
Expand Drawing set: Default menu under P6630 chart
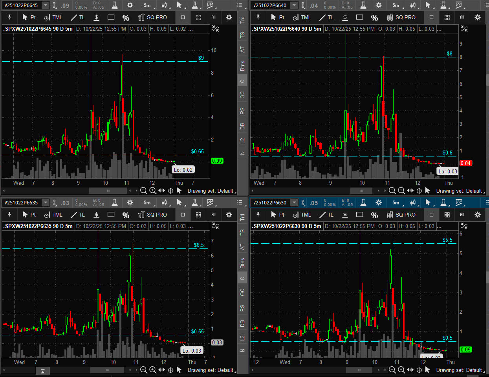(460, 370)
